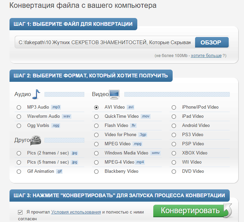Click the .mov extension badge
Screen dimensions: 244x222
pos(146,116)
